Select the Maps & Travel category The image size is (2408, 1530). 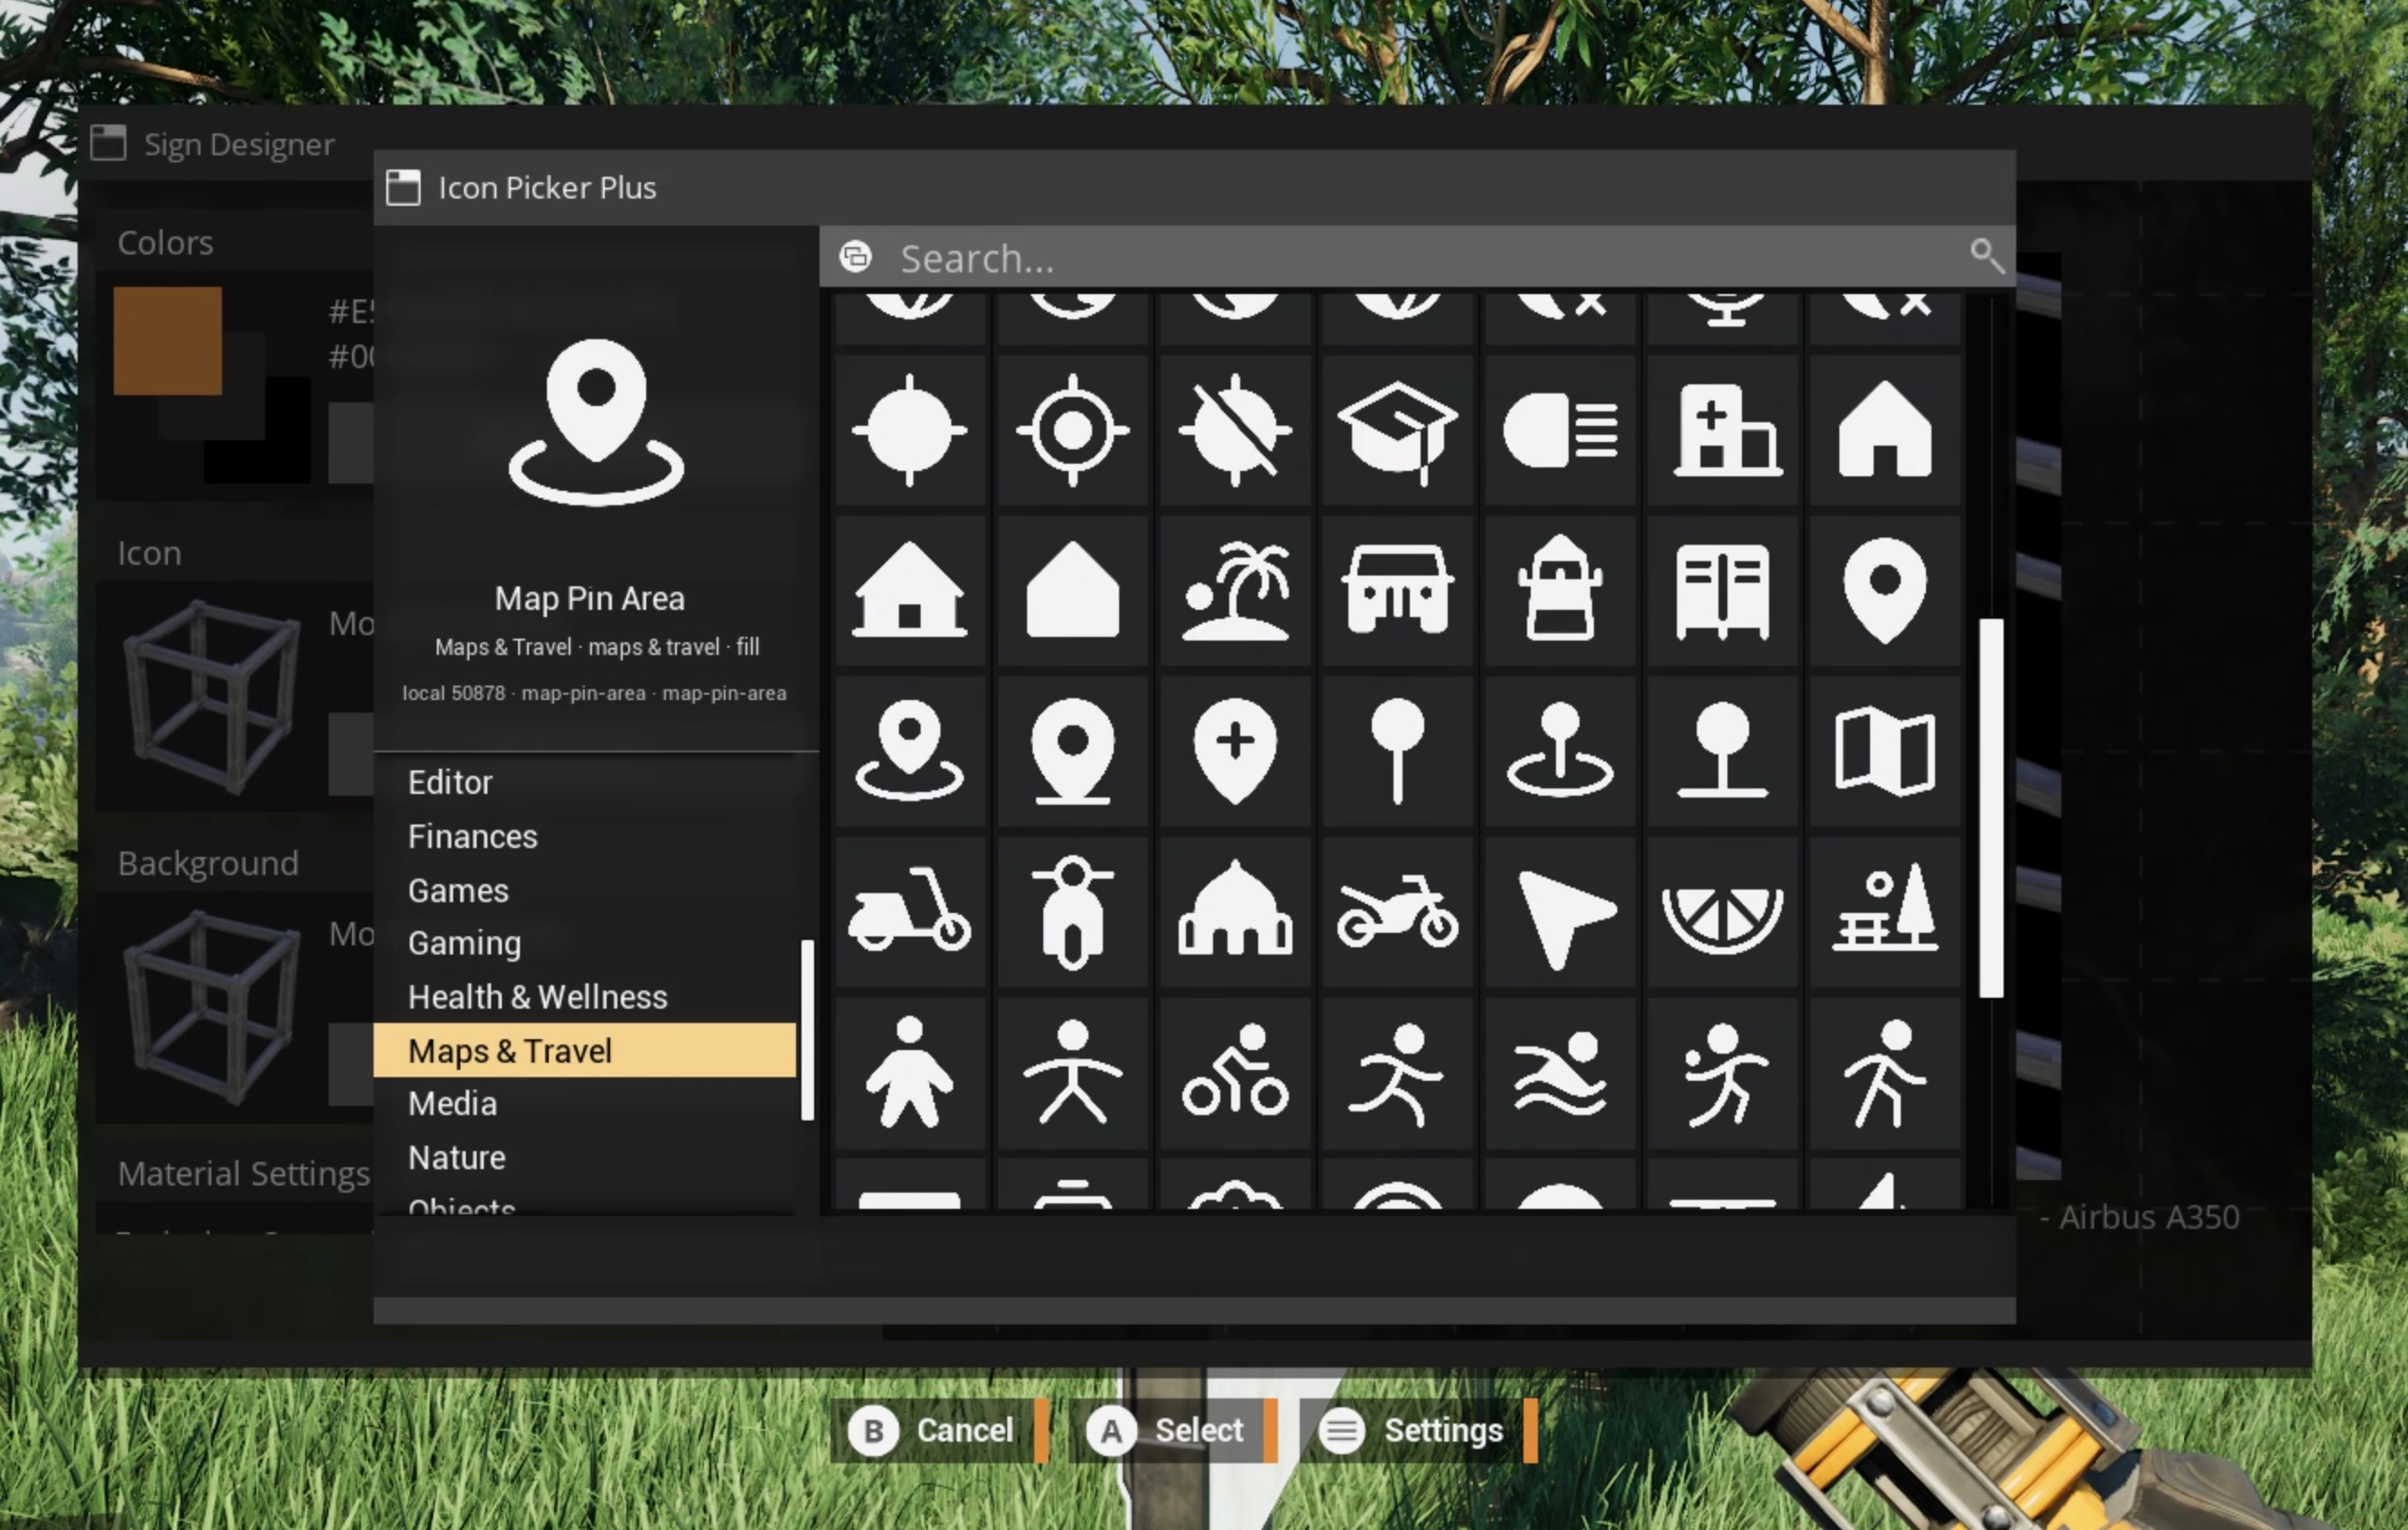(x=585, y=1051)
